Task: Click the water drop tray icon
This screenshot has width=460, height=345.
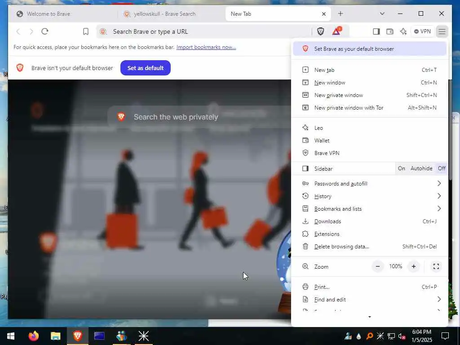Action: (x=359, y=336)
